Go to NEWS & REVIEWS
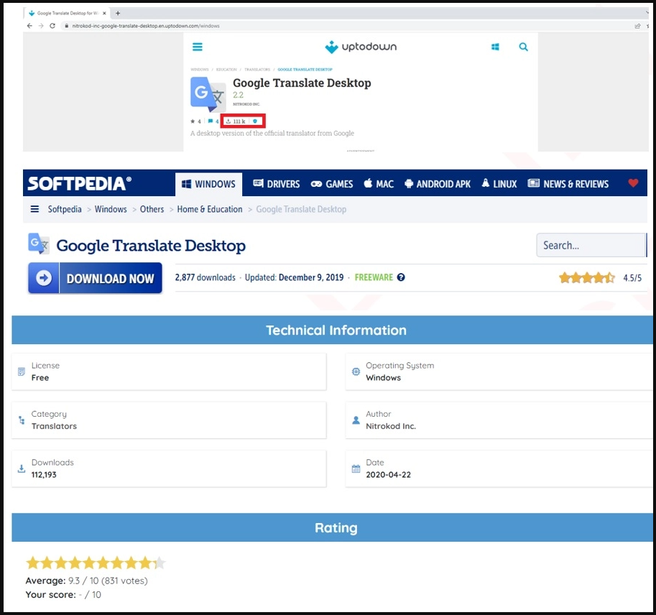The height and width of the screenshot is (615, 656). 568,184
